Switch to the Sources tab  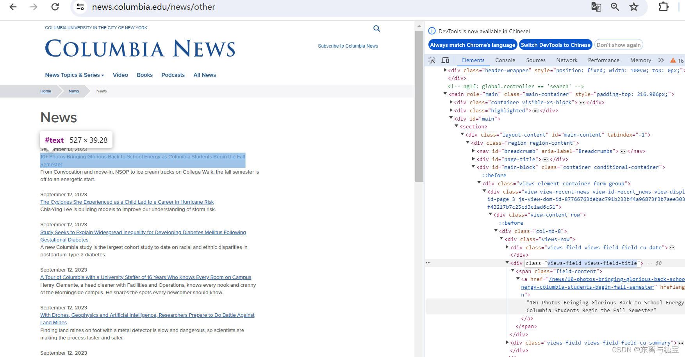pos(536,60)
